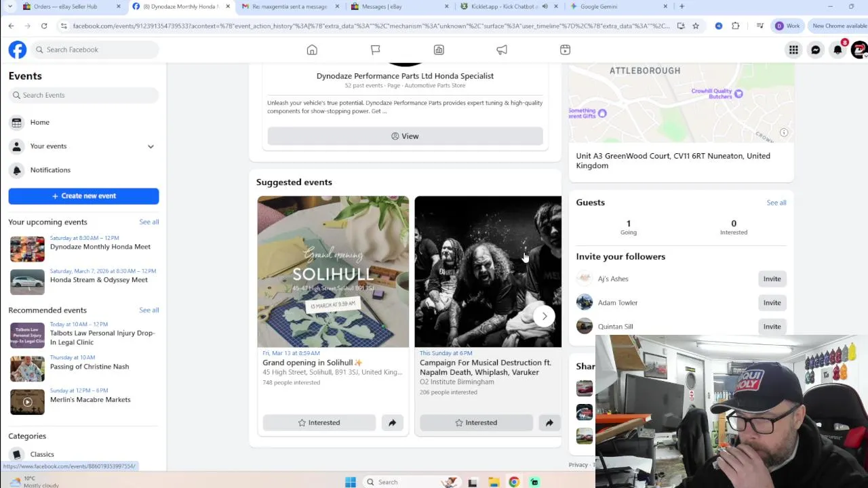Open Talbots Law Personal Injury Drop-In event
The height and width of the screenshot is (488, 868).
click(83, 335)
